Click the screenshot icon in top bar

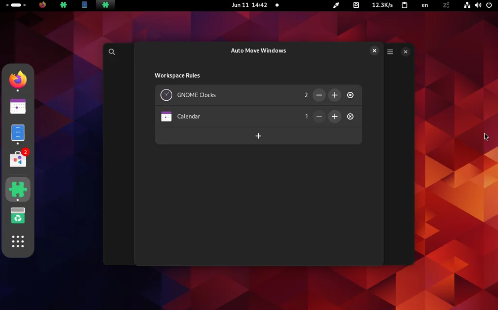[x=356, y=5]
